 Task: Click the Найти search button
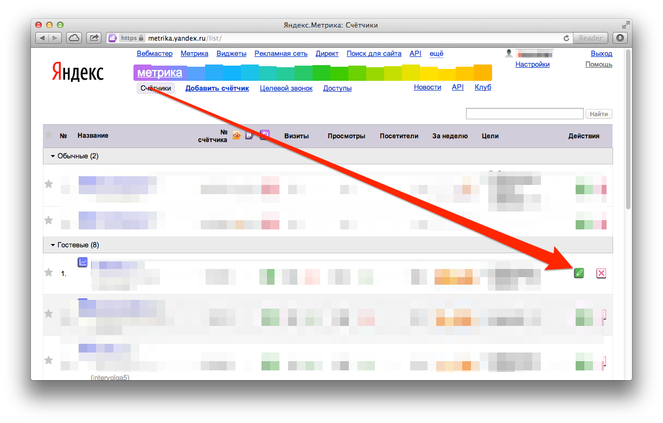click(x=599, y=114)
